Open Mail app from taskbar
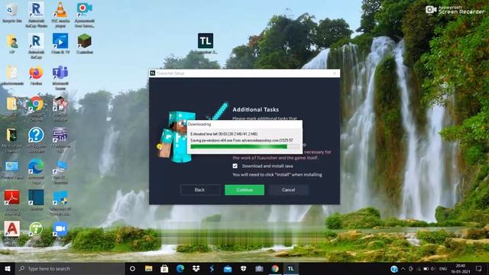 (228, 268)
